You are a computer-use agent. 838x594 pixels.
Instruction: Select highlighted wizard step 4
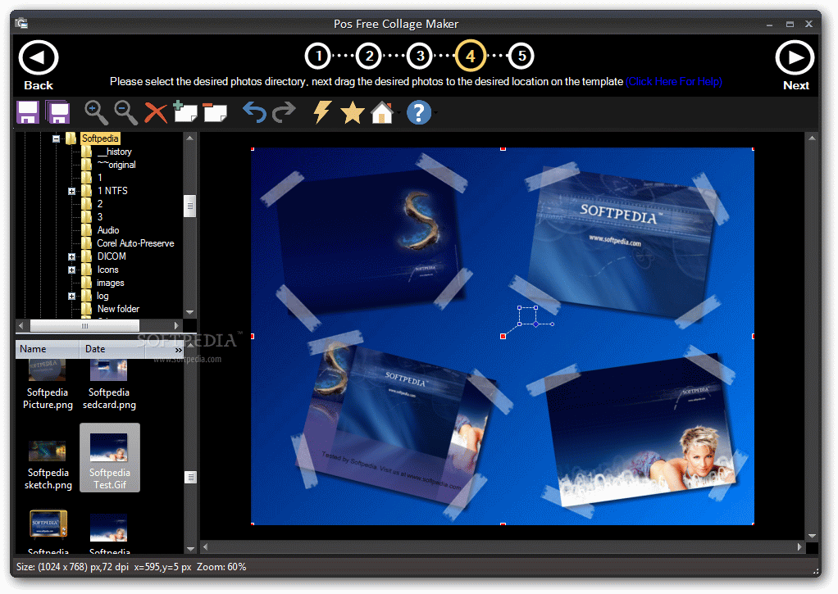click(471, 56)
